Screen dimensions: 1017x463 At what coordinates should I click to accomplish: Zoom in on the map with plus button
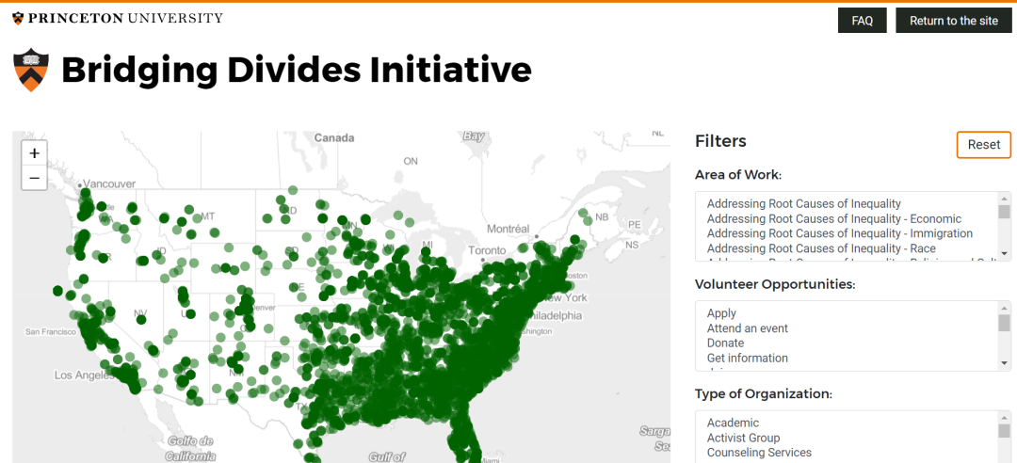35,153
